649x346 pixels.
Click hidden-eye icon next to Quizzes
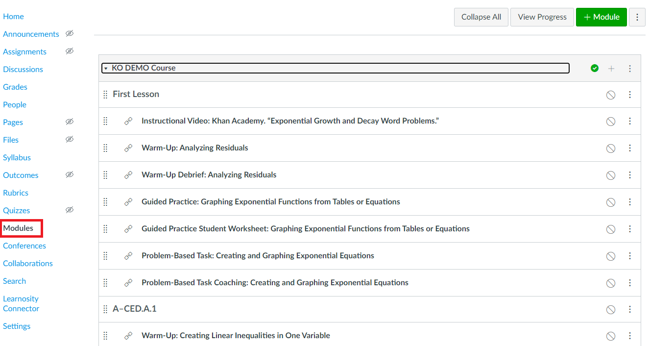pos(70,210)
